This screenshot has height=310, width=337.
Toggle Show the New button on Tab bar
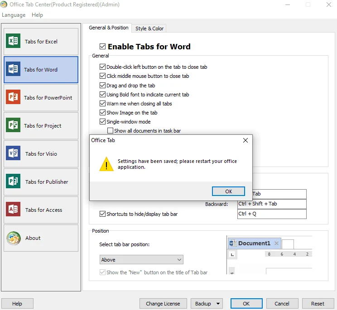click(x=102, y=272)
